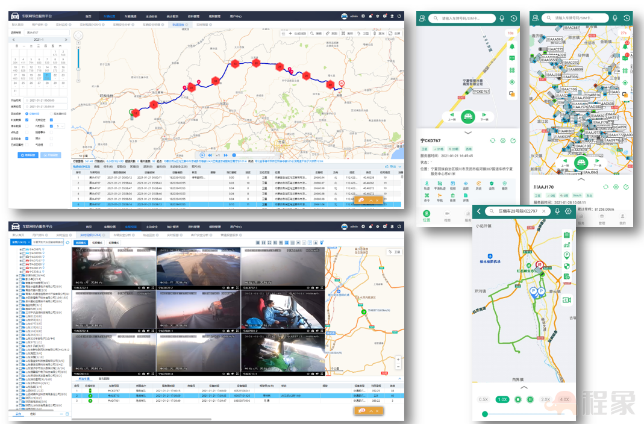Tap video camera icon on bottom phone map

pyautogui.click(x=567, y=300)
